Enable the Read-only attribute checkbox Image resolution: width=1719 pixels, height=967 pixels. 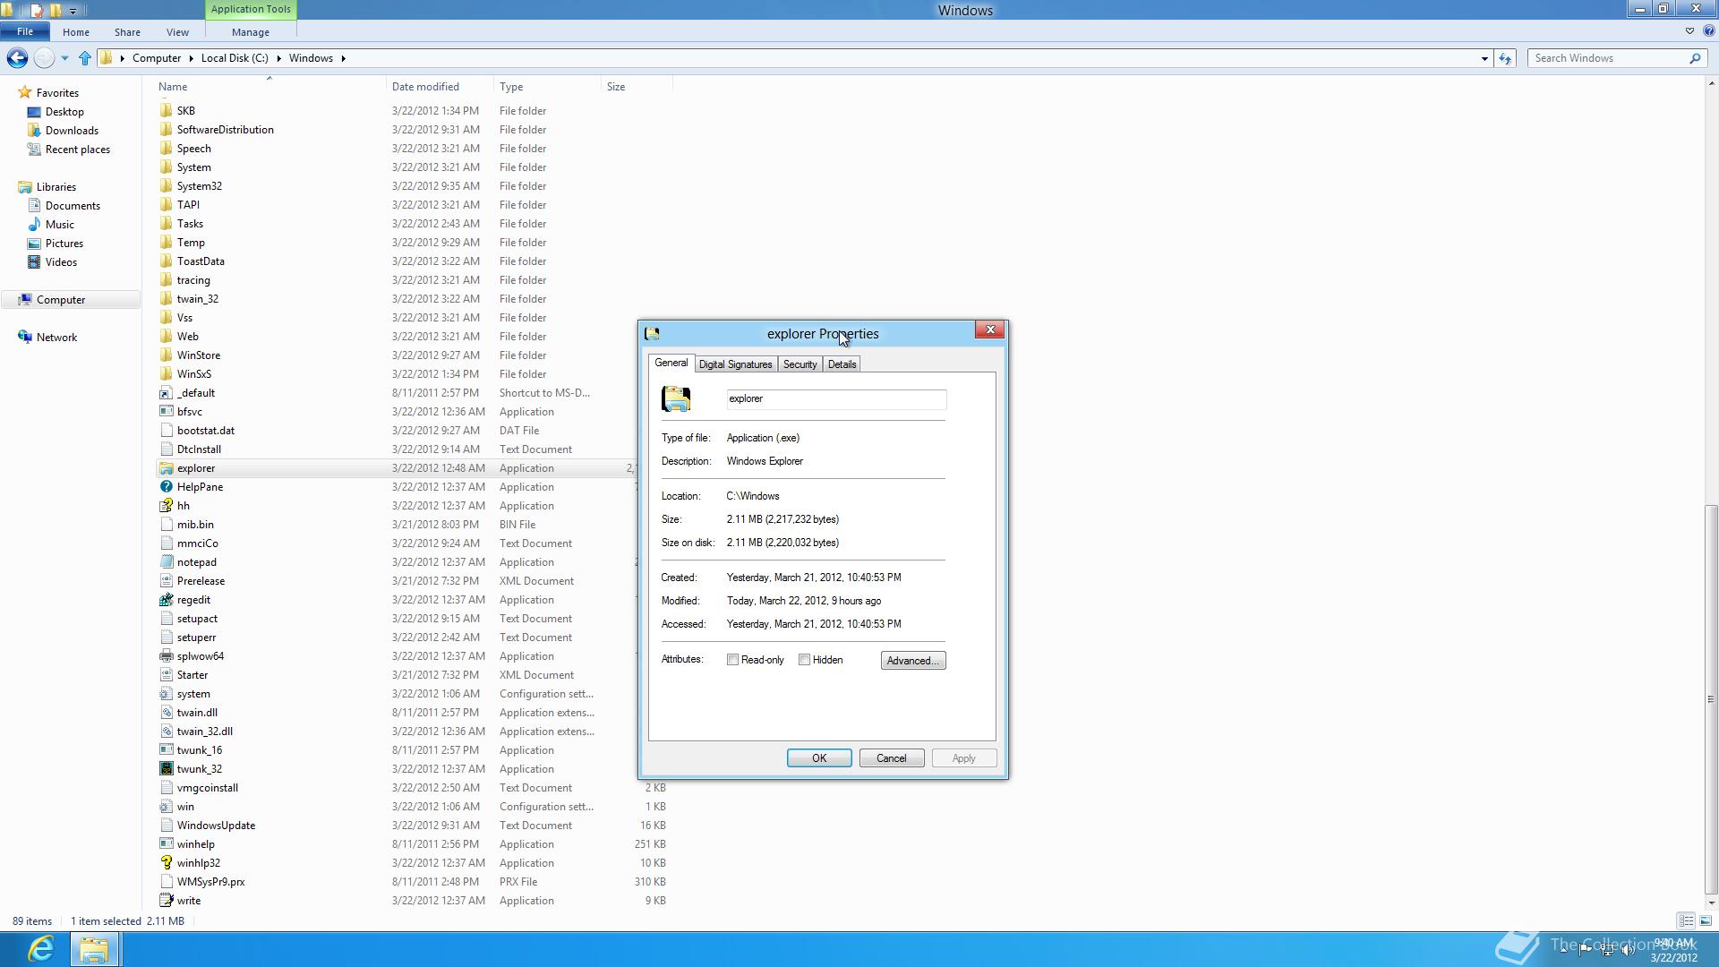click(x=732, y=660)
